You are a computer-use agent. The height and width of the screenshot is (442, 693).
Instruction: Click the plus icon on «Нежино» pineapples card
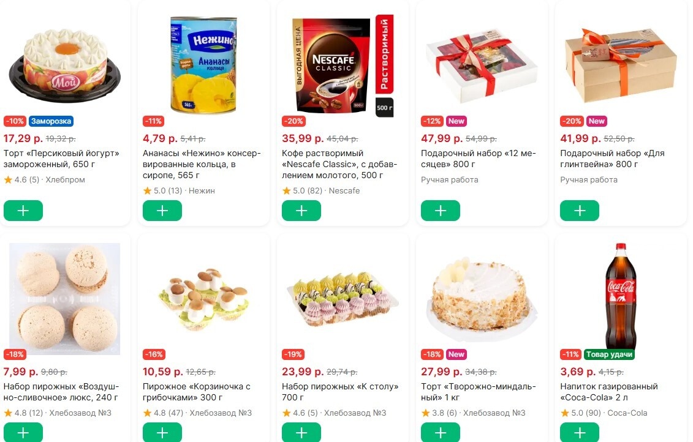[162, 211]
